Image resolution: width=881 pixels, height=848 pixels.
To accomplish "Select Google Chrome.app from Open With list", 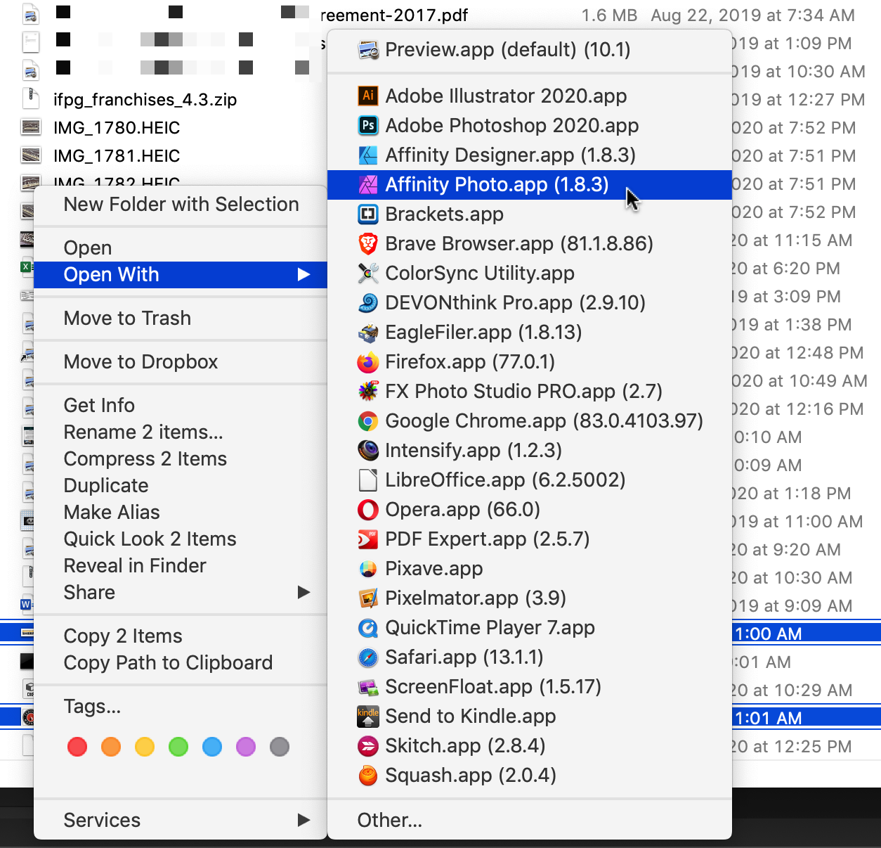I will pos(530,421).
